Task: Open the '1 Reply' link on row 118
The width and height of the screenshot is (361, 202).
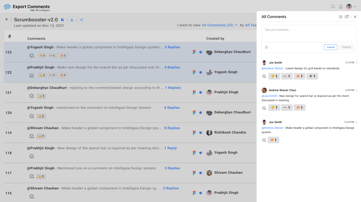Action: point(171,148)
